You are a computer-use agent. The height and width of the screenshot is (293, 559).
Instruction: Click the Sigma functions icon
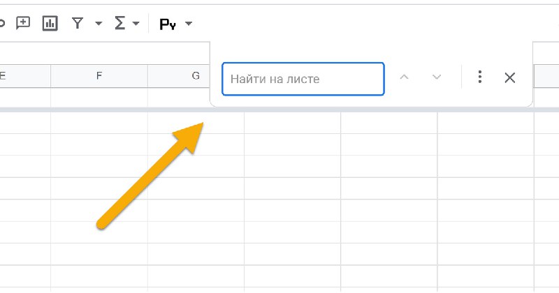pyautogui.click(x=120, y=23)
